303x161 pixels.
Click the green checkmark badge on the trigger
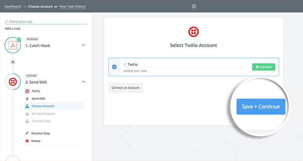pos(19,40)
